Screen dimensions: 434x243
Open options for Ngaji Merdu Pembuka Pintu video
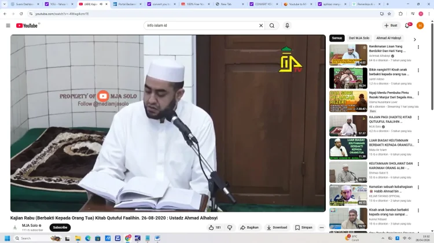(418, 94)
